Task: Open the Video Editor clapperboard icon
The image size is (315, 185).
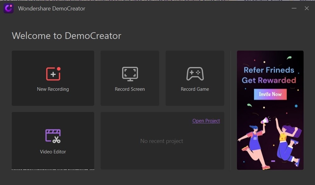Action: pos(53,136)
